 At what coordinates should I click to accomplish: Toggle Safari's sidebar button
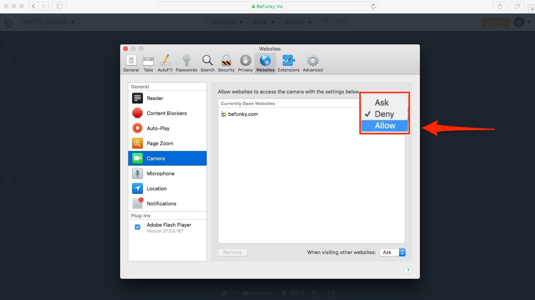59,6
